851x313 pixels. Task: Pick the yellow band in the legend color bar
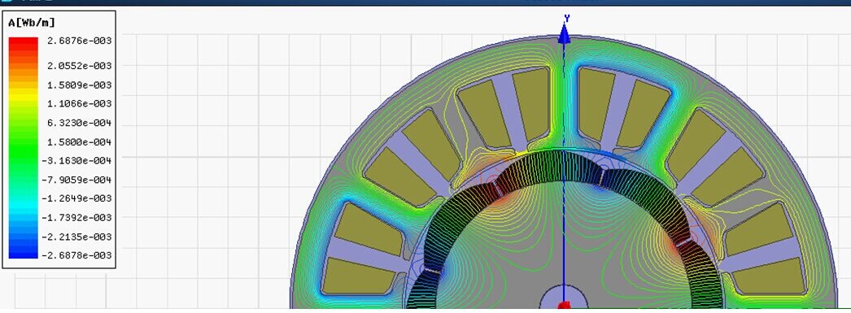click(24, 96)
